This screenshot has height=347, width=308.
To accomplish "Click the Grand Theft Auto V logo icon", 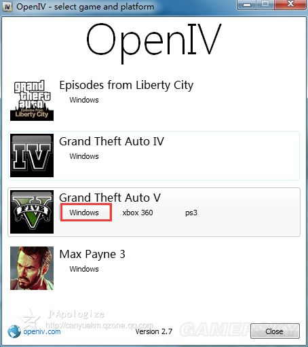I will [32, 212].
